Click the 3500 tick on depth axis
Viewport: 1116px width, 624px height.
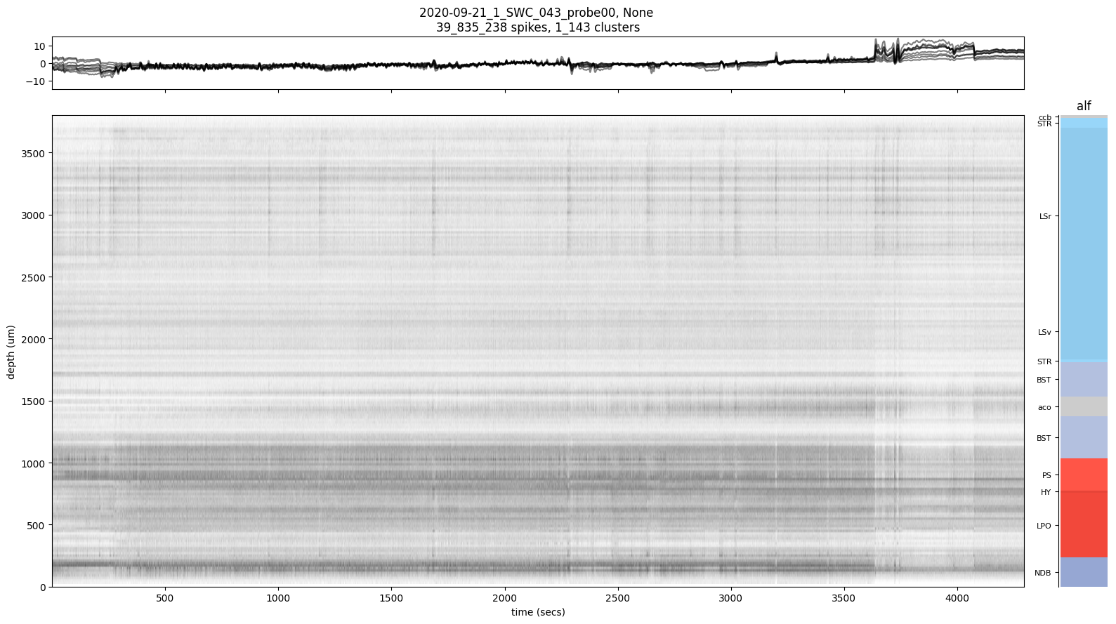[x=33, y=153]
